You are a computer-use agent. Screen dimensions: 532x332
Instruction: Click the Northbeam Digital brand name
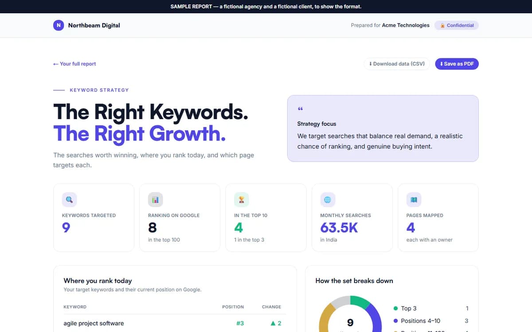[x=94, y=25]
